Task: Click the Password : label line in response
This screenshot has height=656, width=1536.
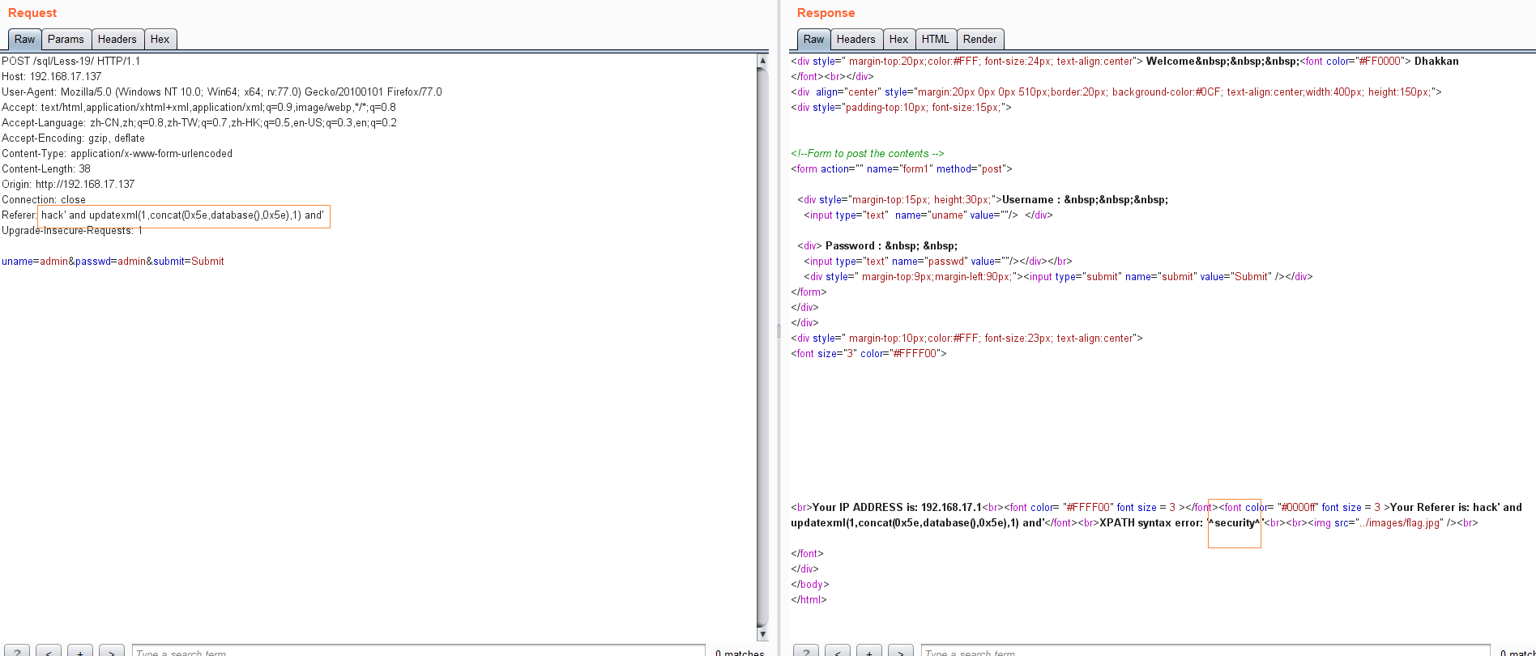Action: [x=877, y=245]
